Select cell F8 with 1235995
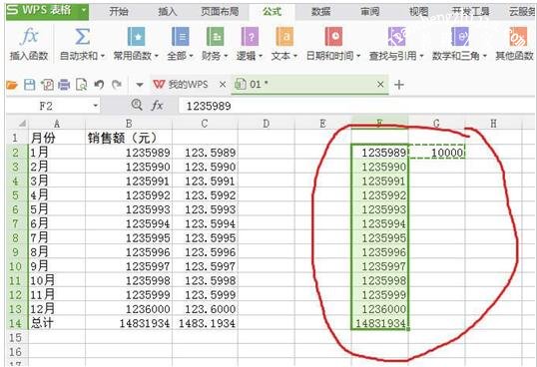The height and width of the screenshot is (367, 537). [380, 237]
